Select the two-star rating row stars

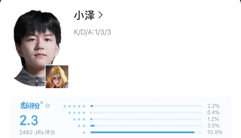click(81, 126)
